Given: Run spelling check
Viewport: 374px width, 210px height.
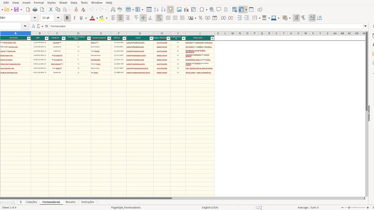Looking at the screenshot, I should (x=120, y=10).
